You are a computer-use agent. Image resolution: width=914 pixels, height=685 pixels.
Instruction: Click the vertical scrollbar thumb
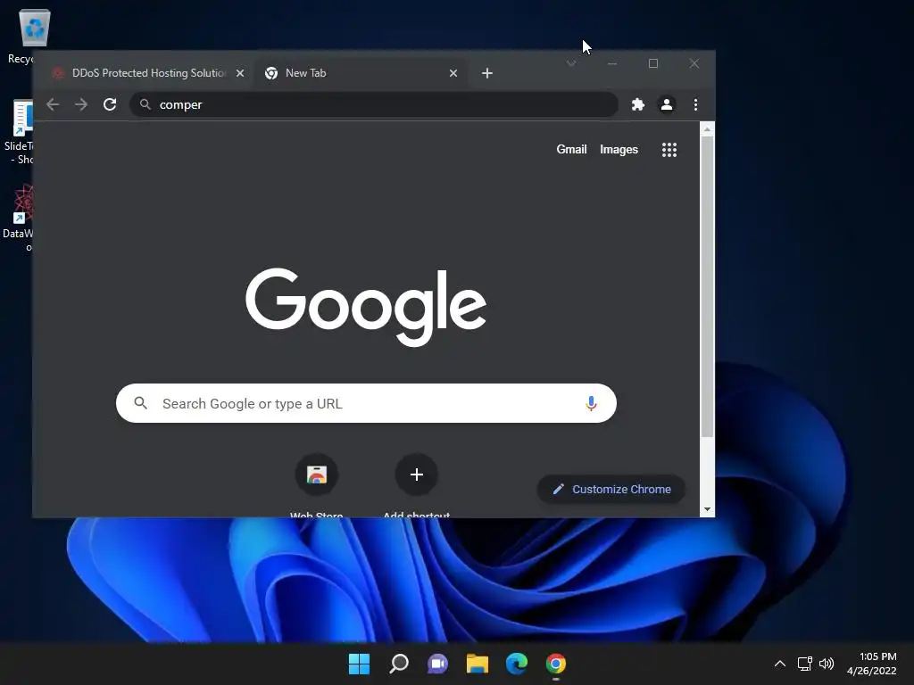[x=707, y=286]
